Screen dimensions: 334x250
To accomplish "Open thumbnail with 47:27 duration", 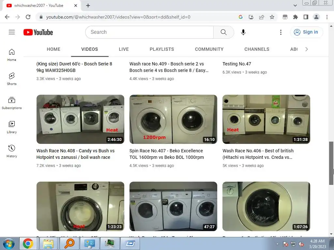I will point(173,206).
